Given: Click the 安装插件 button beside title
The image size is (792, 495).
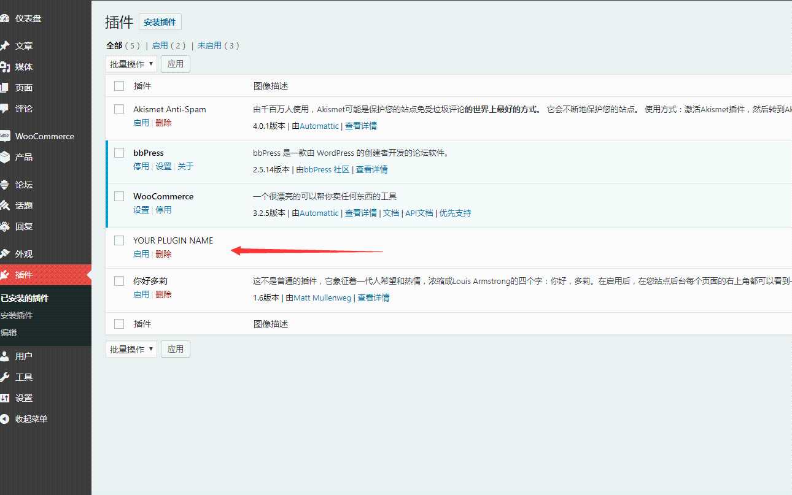Looking at the screenshot, I should click(x=160, y=22).
